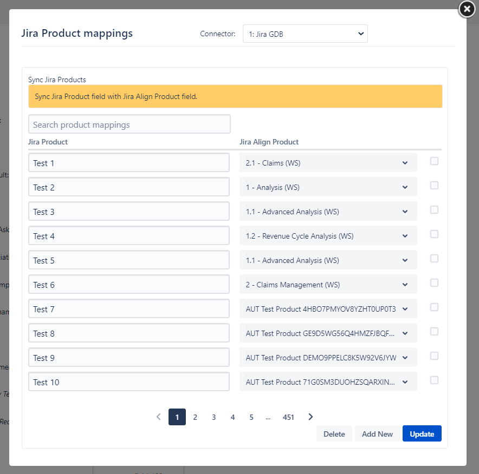Image resolution: width=479 pixels, height=474 pixels.
Task: Edit the Test 7 Jira Product field
Action: [x=129, y=309]
